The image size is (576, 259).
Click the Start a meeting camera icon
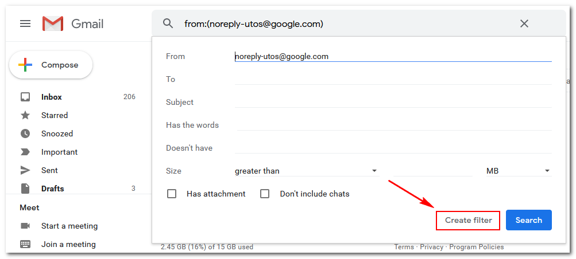click(x=25, y=226)
